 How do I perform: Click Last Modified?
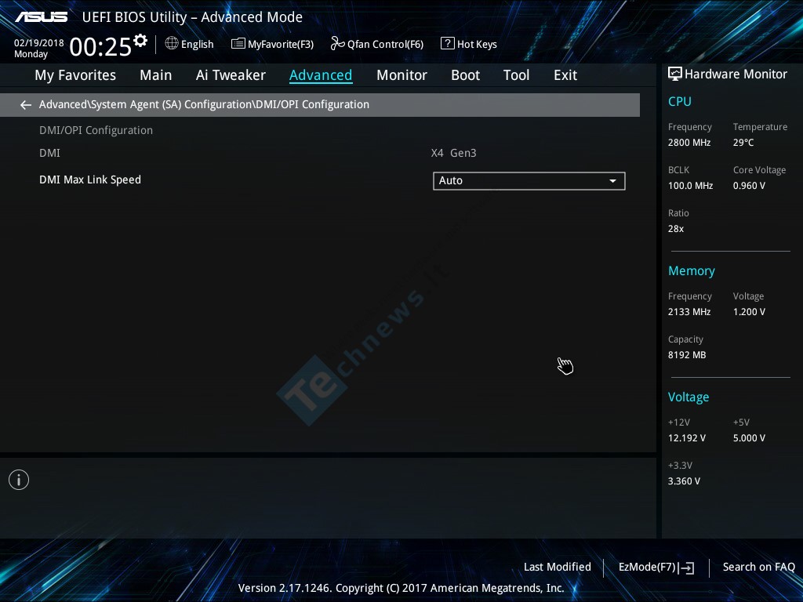558,567
